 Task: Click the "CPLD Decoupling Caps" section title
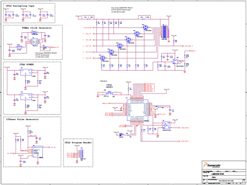click(x=20, y=6)
